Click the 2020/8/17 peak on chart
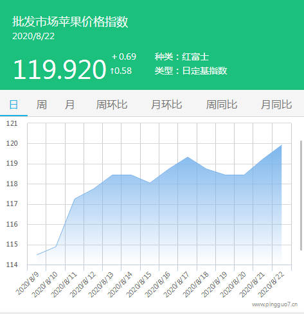This screenshot has width=304, height=314. point(188,157)
